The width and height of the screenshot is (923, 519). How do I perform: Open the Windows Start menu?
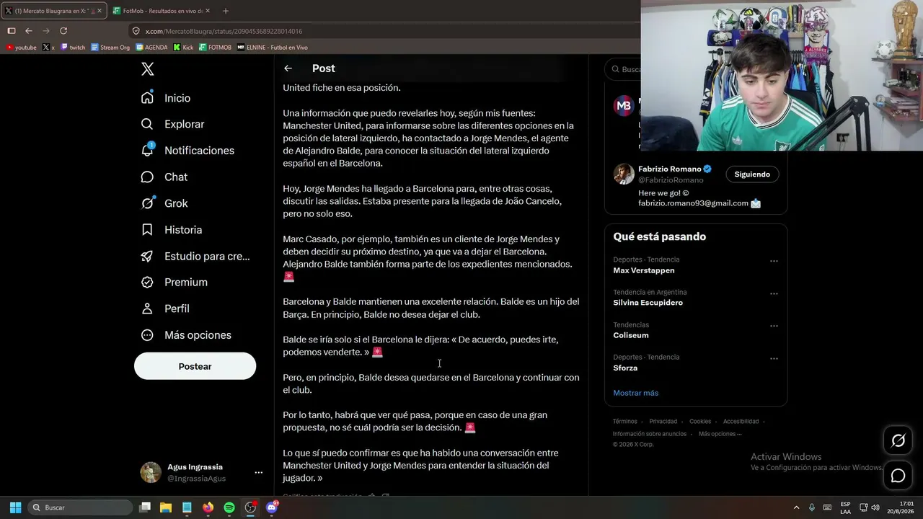pos(15,507)
